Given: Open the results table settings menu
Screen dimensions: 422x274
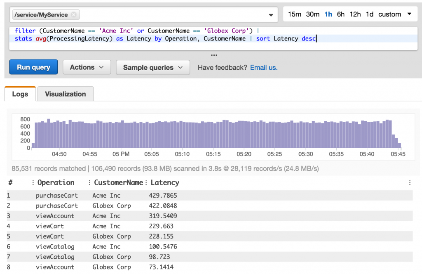Looking at the screenshot, I should 410,182.
